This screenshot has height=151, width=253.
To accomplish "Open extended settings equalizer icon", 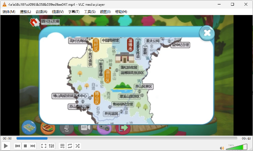I will tap(52, 146).
